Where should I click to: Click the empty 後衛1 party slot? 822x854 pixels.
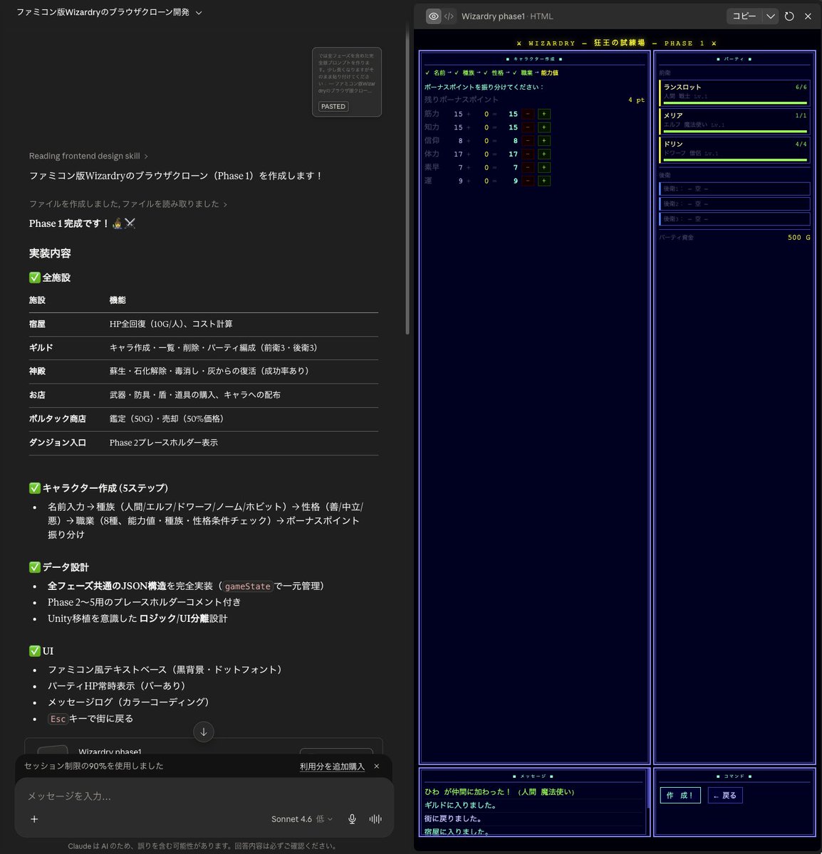[734, 189]
